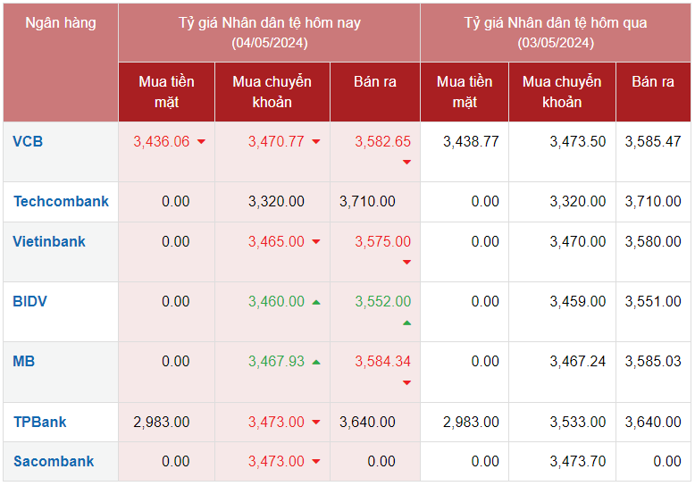Go to the BIDV bank link
Viewport: 695px width, 486px height.
pyautogui.click(x=30, y=301)
